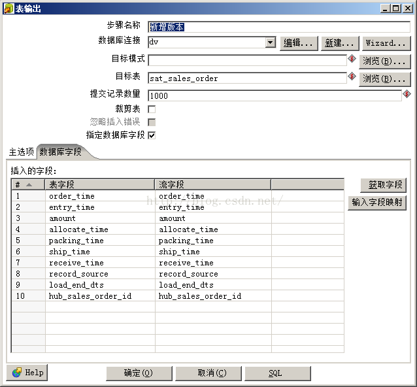Click the 目标表 field with sat_sales_order

point(247,78)
